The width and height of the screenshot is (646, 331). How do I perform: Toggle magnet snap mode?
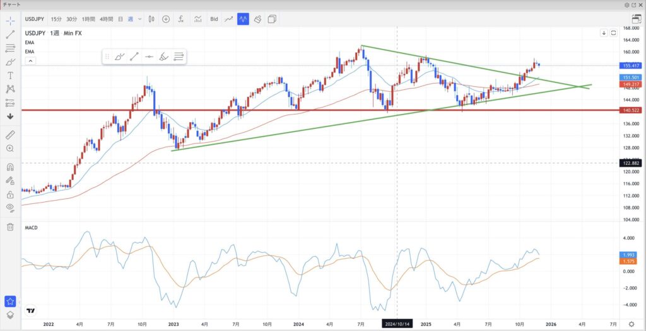(10, 167)
